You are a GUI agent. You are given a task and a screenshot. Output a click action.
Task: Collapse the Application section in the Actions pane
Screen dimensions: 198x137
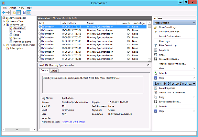pyautogui.click(x=194, y=23)
